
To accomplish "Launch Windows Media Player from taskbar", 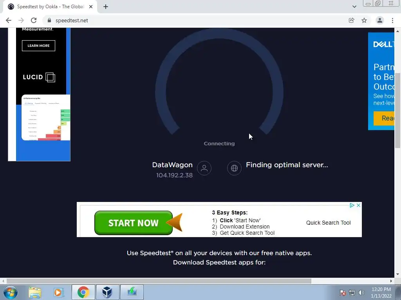I will pos(58,292).
